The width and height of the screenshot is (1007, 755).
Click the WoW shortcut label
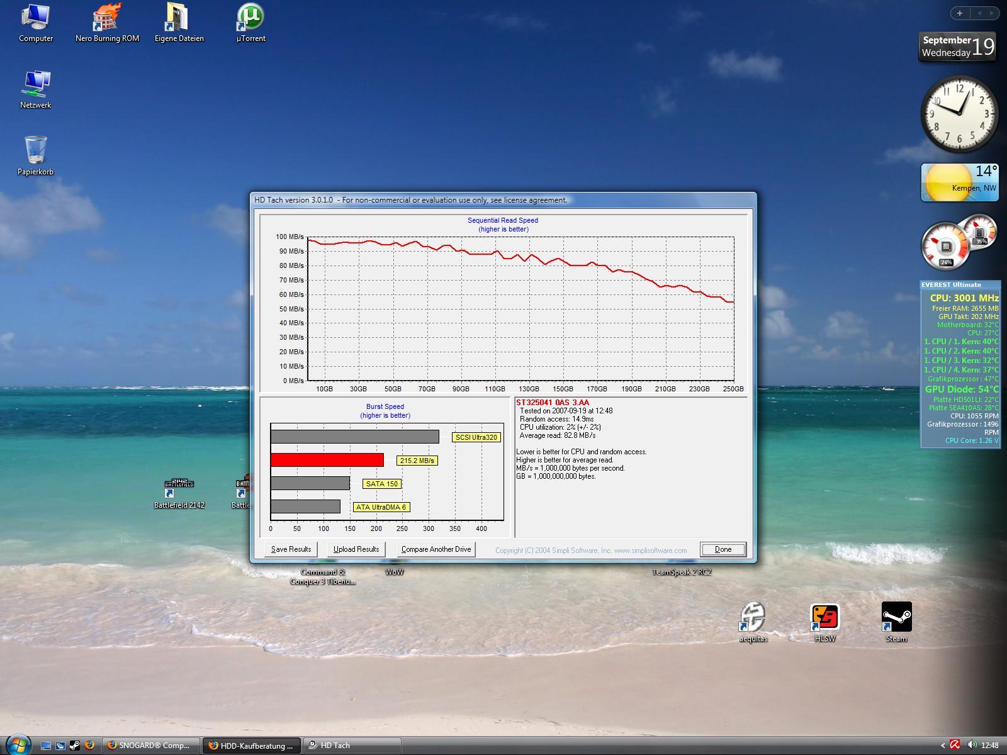(x=395, y=572)
